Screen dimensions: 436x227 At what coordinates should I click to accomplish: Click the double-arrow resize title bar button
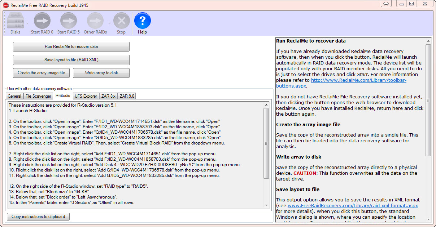[386, 4]
